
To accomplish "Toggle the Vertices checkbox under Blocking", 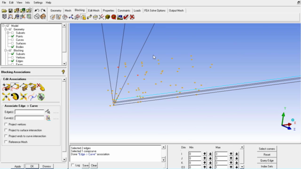I will coord(13,57).
